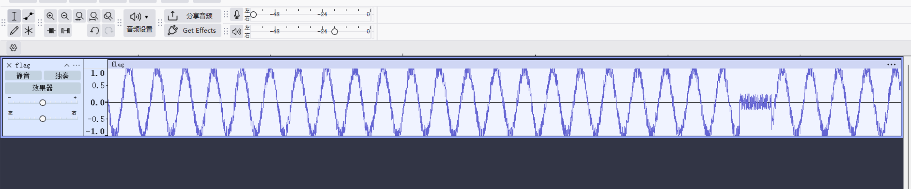
Task: Open flag track panel three-dots menu
Action: pyautogui.click(x=76, y=65)
